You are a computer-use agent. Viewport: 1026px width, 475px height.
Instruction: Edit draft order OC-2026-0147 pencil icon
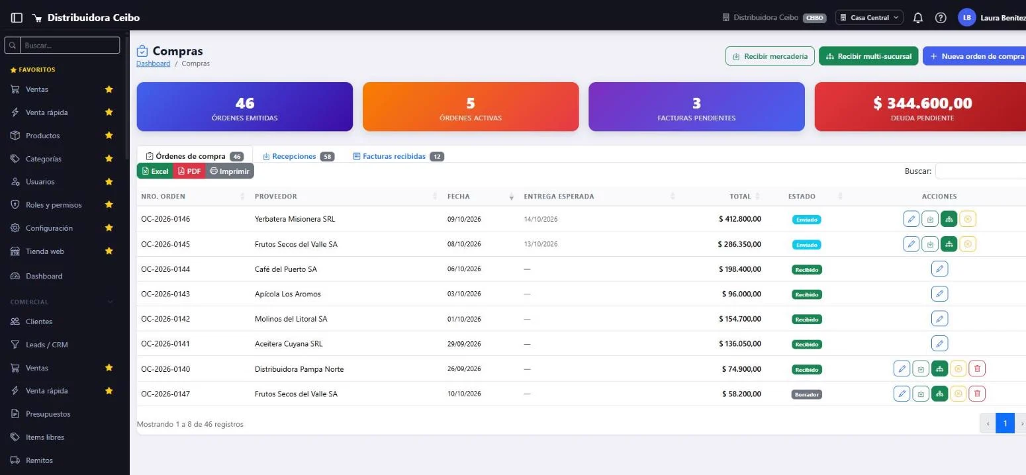pyautogui.click(x=902, y=394)
